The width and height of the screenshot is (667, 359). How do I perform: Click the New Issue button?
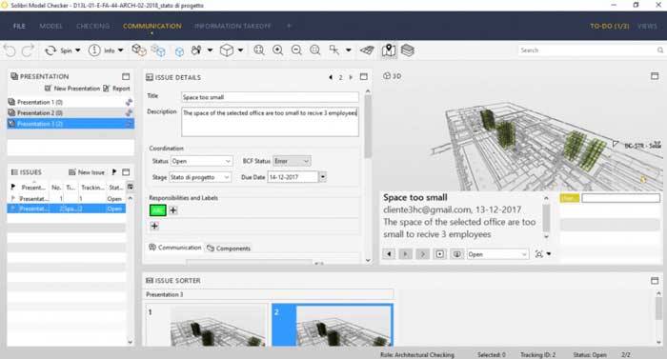tap(87, 172)
